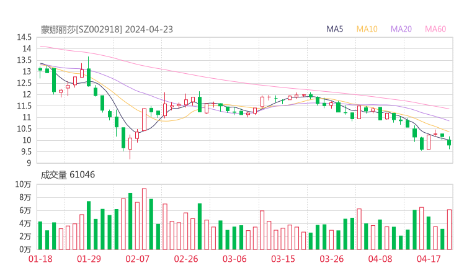This screenshot has width=459, height=273.
Task: Click the 04-17 date axis label
Action: (x=429, y=259)
